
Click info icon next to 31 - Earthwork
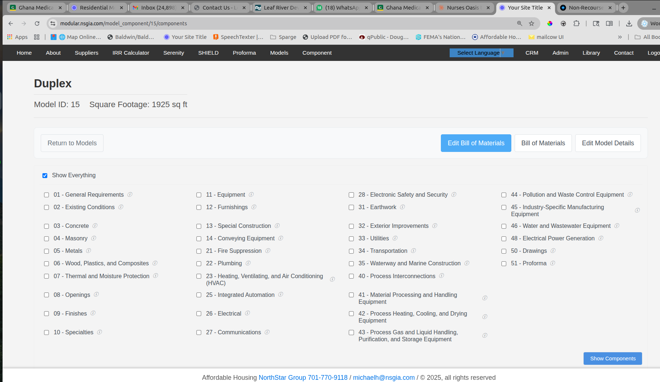(x=402, y=207)
